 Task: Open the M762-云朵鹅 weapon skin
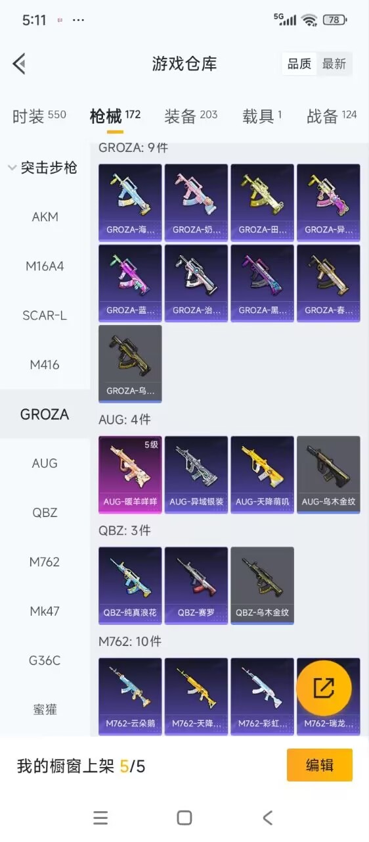coord(130,697)
